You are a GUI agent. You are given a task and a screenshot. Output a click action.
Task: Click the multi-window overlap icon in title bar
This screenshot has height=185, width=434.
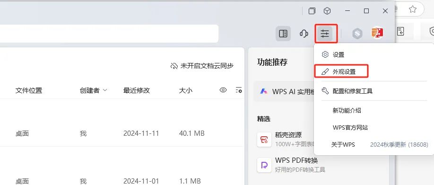[312, 11]
